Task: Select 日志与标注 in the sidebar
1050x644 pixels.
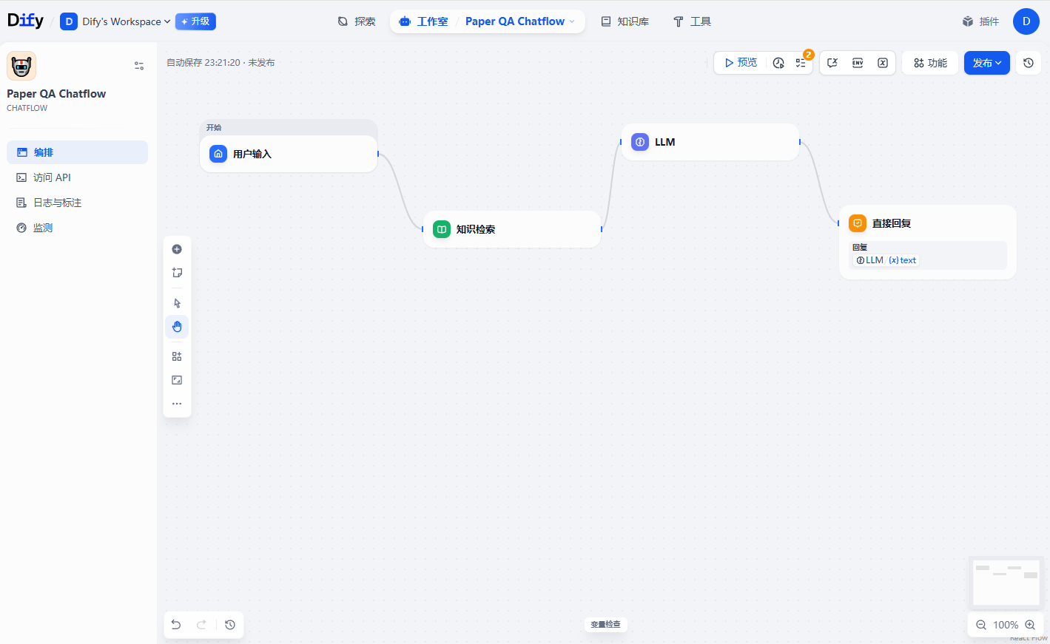Action: (77, 203)
